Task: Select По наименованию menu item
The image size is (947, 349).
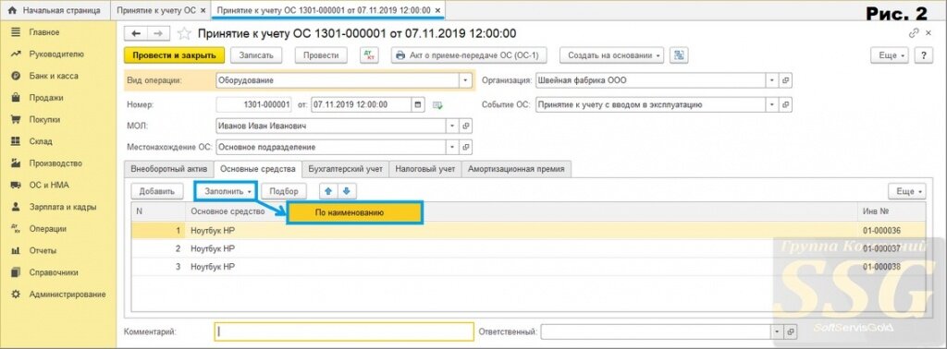Action: (x=354, y=212)
